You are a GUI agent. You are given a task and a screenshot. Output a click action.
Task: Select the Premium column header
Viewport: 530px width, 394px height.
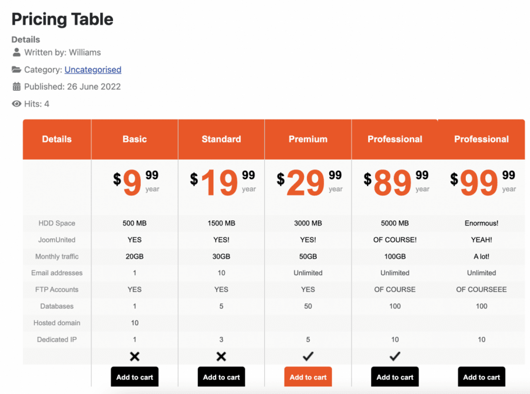(x=308, y=140)
